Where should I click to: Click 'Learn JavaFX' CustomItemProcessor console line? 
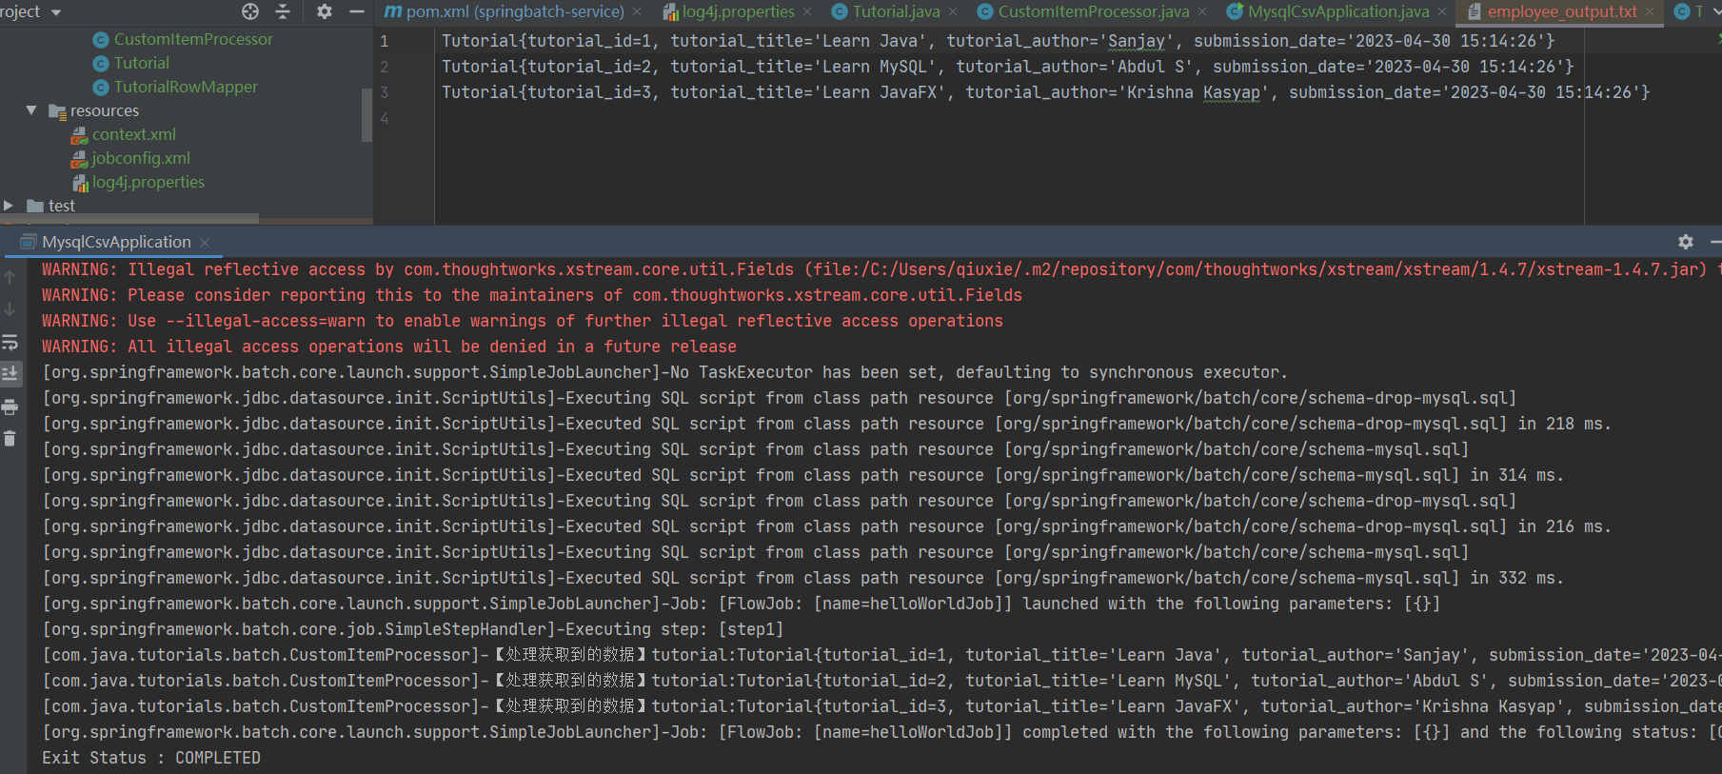(881, 706)
